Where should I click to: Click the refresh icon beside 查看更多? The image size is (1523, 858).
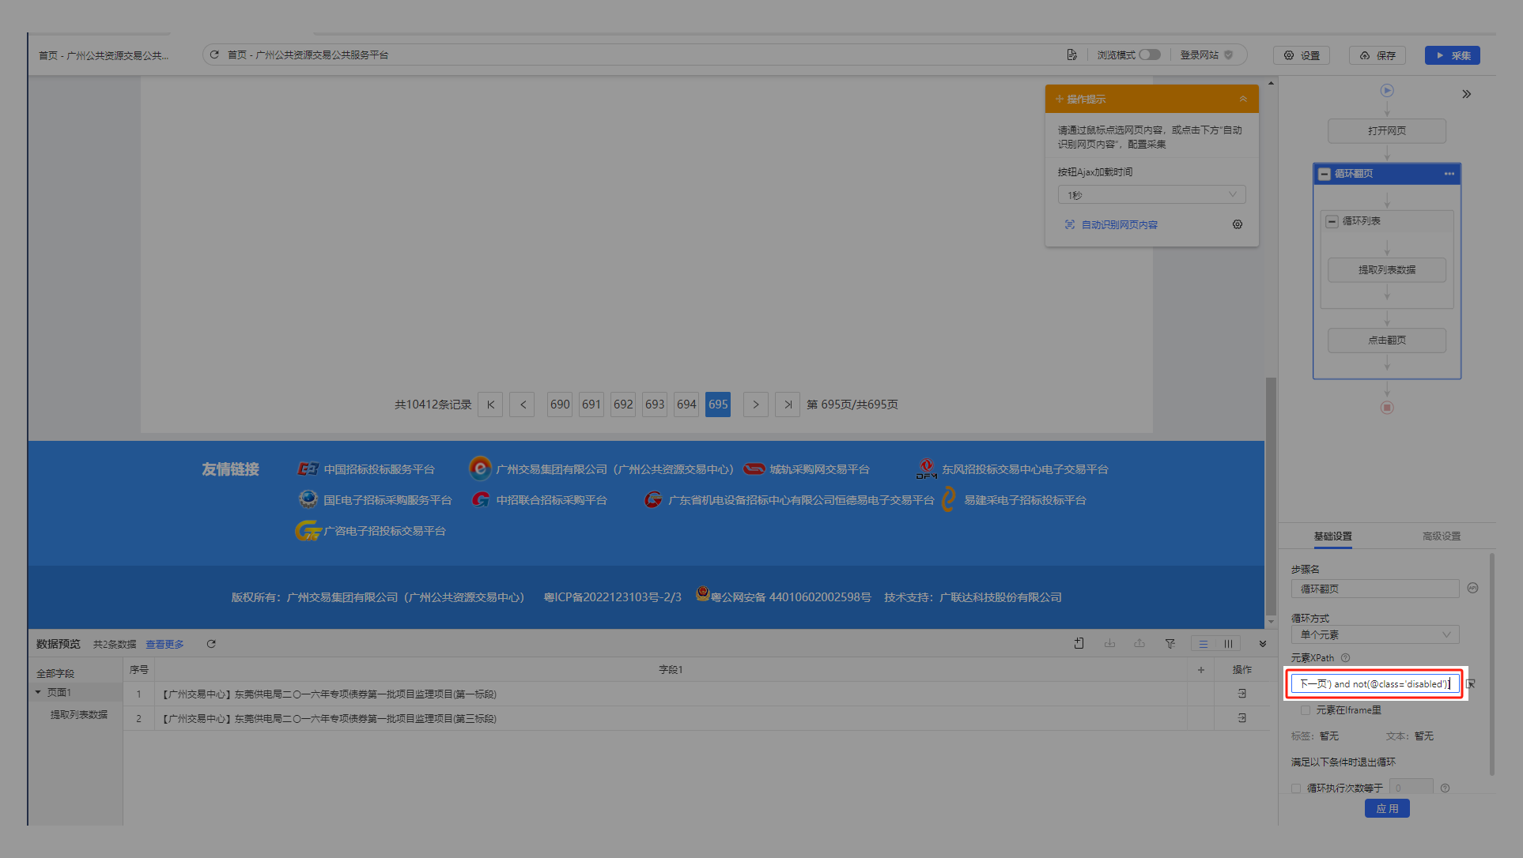211,644
